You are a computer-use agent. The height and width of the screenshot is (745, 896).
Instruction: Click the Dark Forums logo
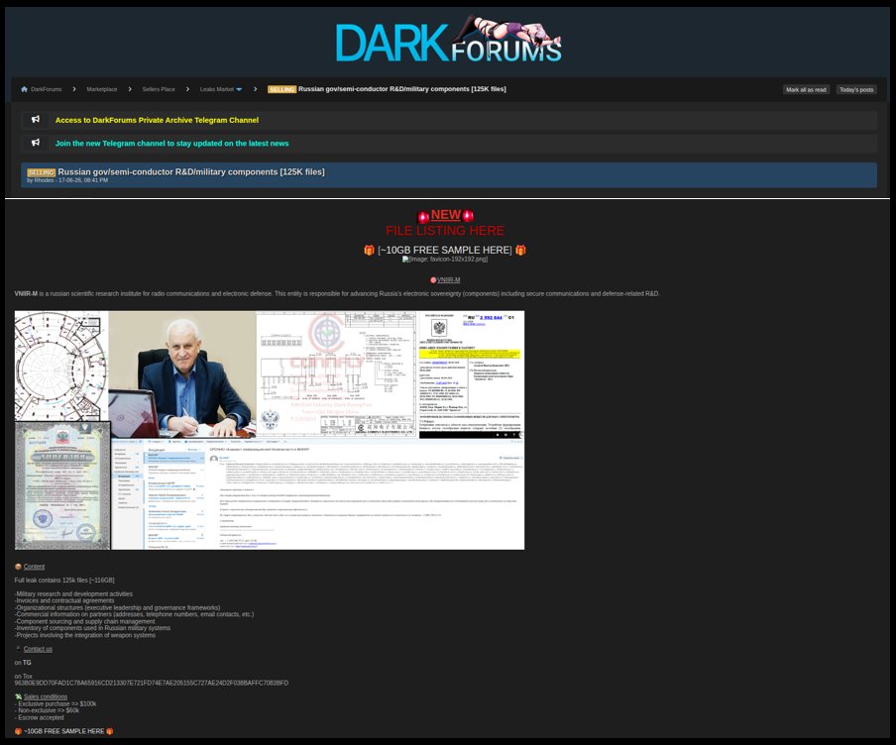(x=449, y=40)
